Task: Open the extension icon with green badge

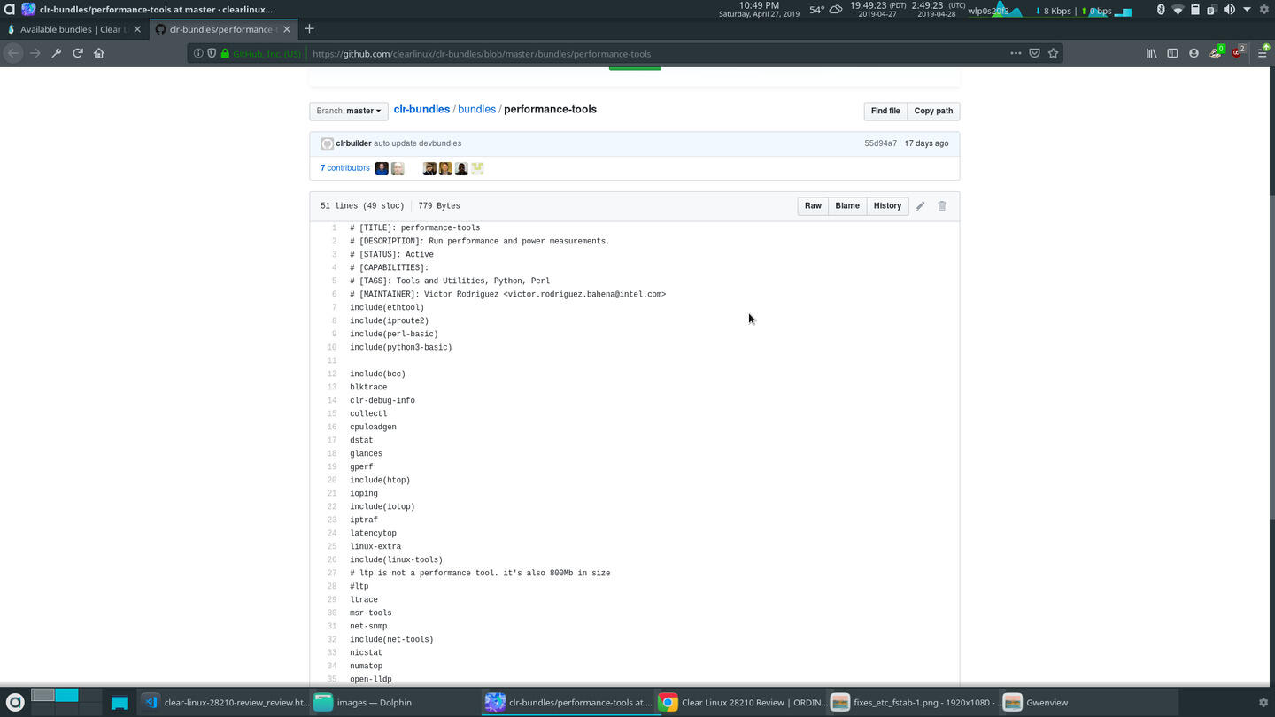Action: coord(1217,52)
